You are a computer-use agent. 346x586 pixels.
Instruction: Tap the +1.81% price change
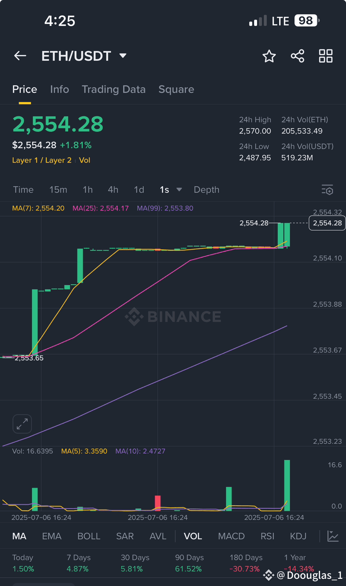click(x=76, y=145)
